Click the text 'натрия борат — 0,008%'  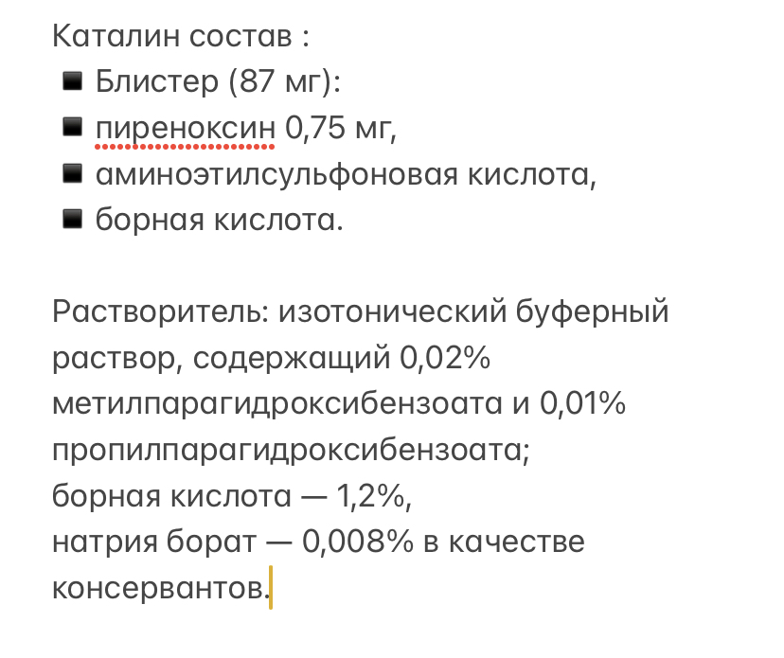[x=233, y=542]
